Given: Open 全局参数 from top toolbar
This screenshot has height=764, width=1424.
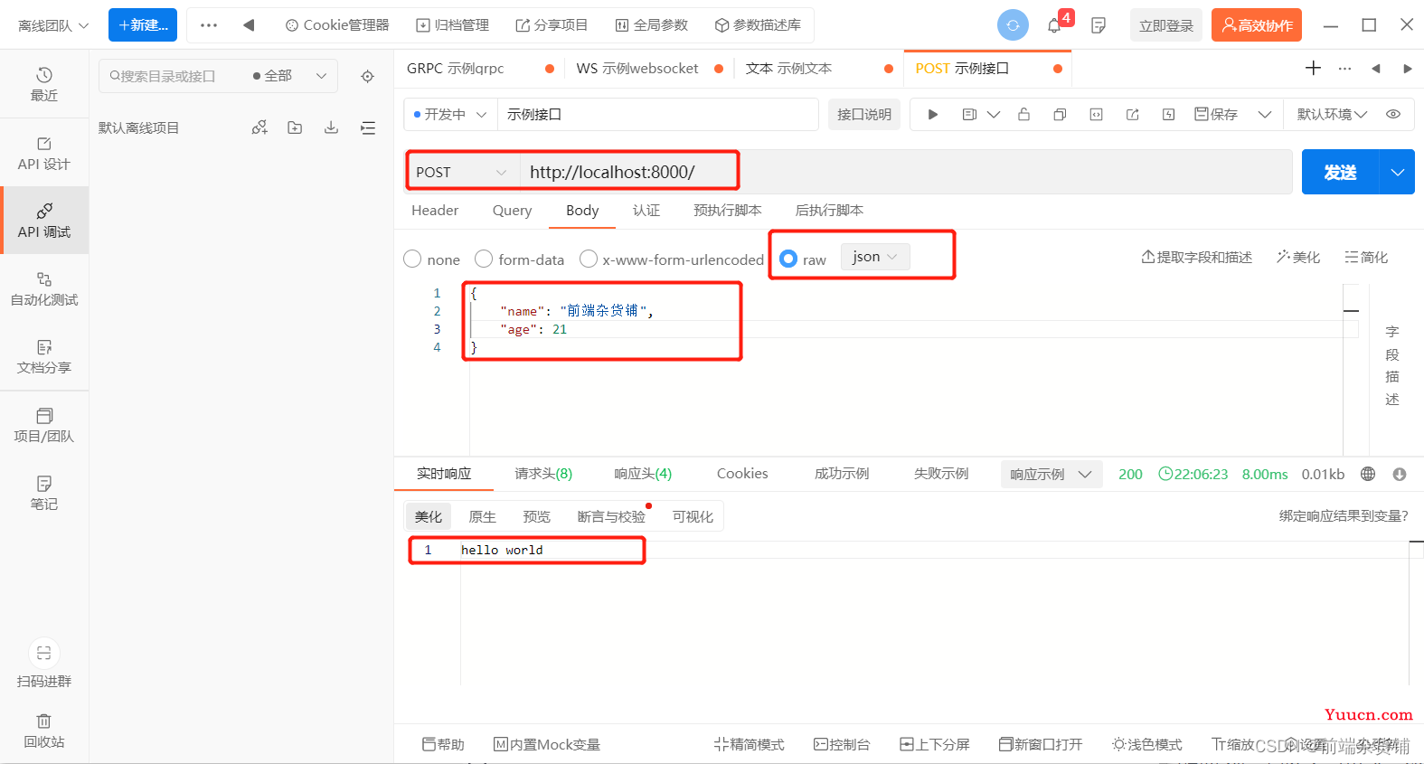Looking at the screenshot, I should (652, 25).
